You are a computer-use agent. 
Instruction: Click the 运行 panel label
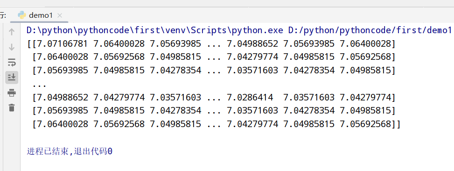(x=3, y=15)
